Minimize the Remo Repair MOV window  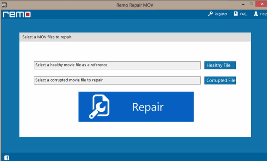tap(243, 4)
